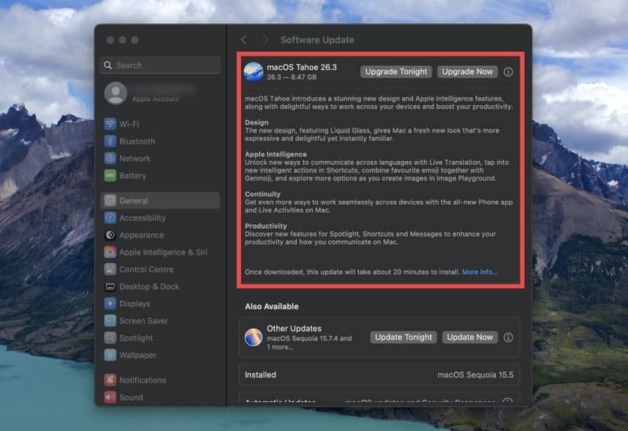Click the search magnifier icon
This screenshot has height=431, width=628.
pos(108,65)
